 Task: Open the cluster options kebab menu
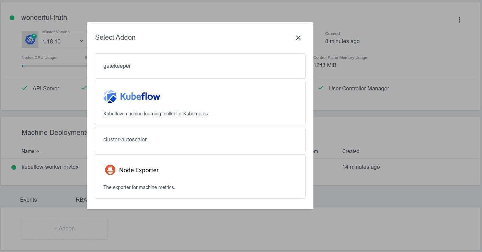click(459, 20)
